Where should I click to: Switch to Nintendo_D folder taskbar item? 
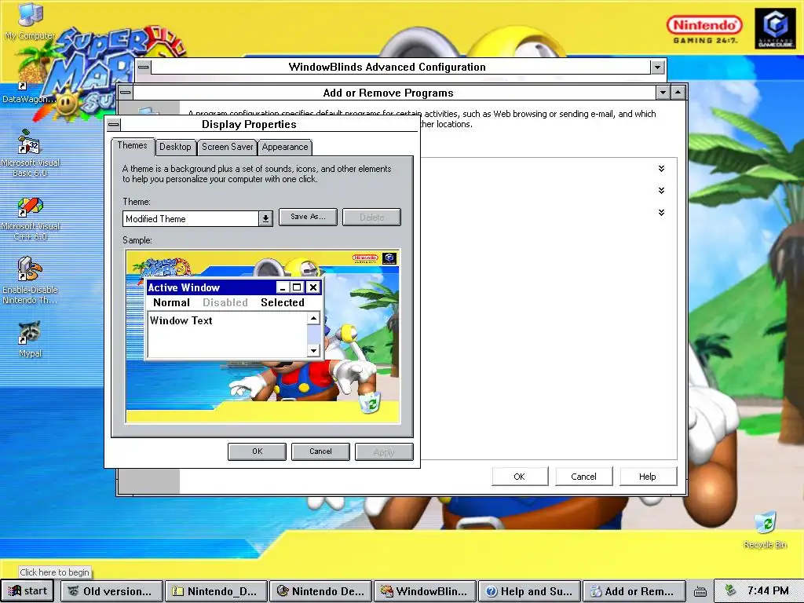(215, 591)
